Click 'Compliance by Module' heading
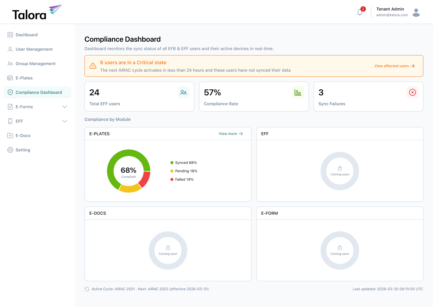Image resolution: width=433 pixels, height=307 pixels. coord(107,119)
